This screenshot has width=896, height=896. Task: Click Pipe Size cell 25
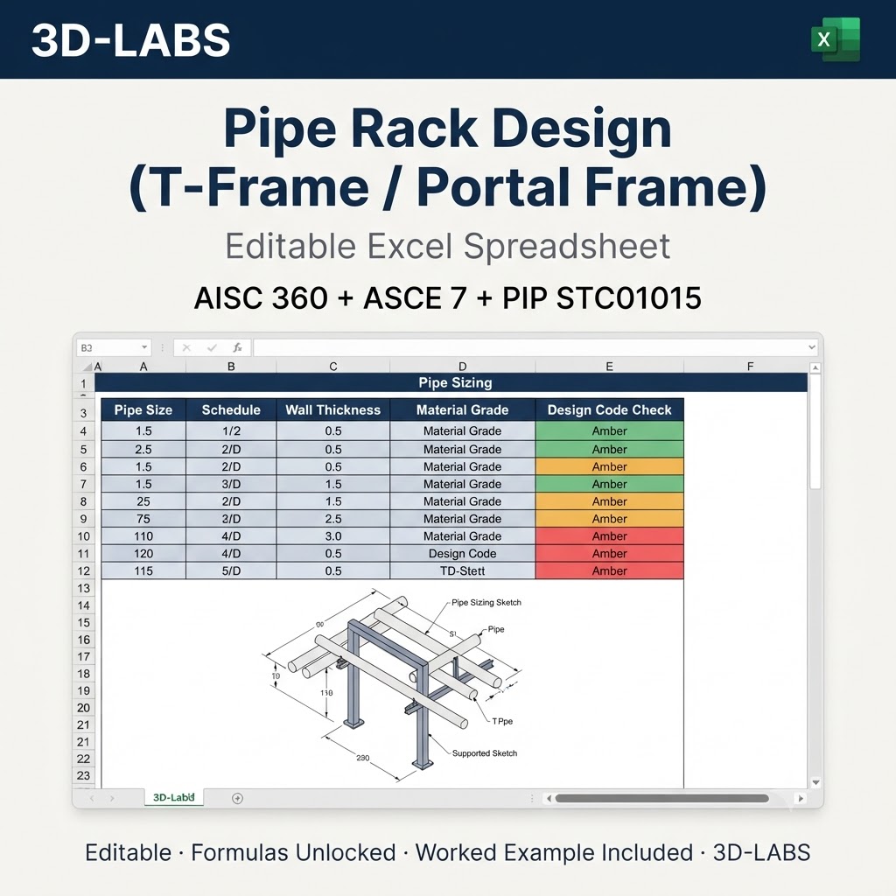click(143, 501)
